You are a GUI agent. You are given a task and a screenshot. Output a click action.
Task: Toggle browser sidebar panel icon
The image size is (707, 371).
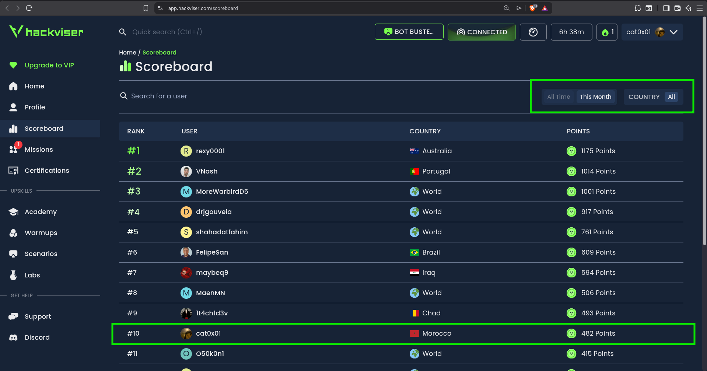tap(666, 8)
